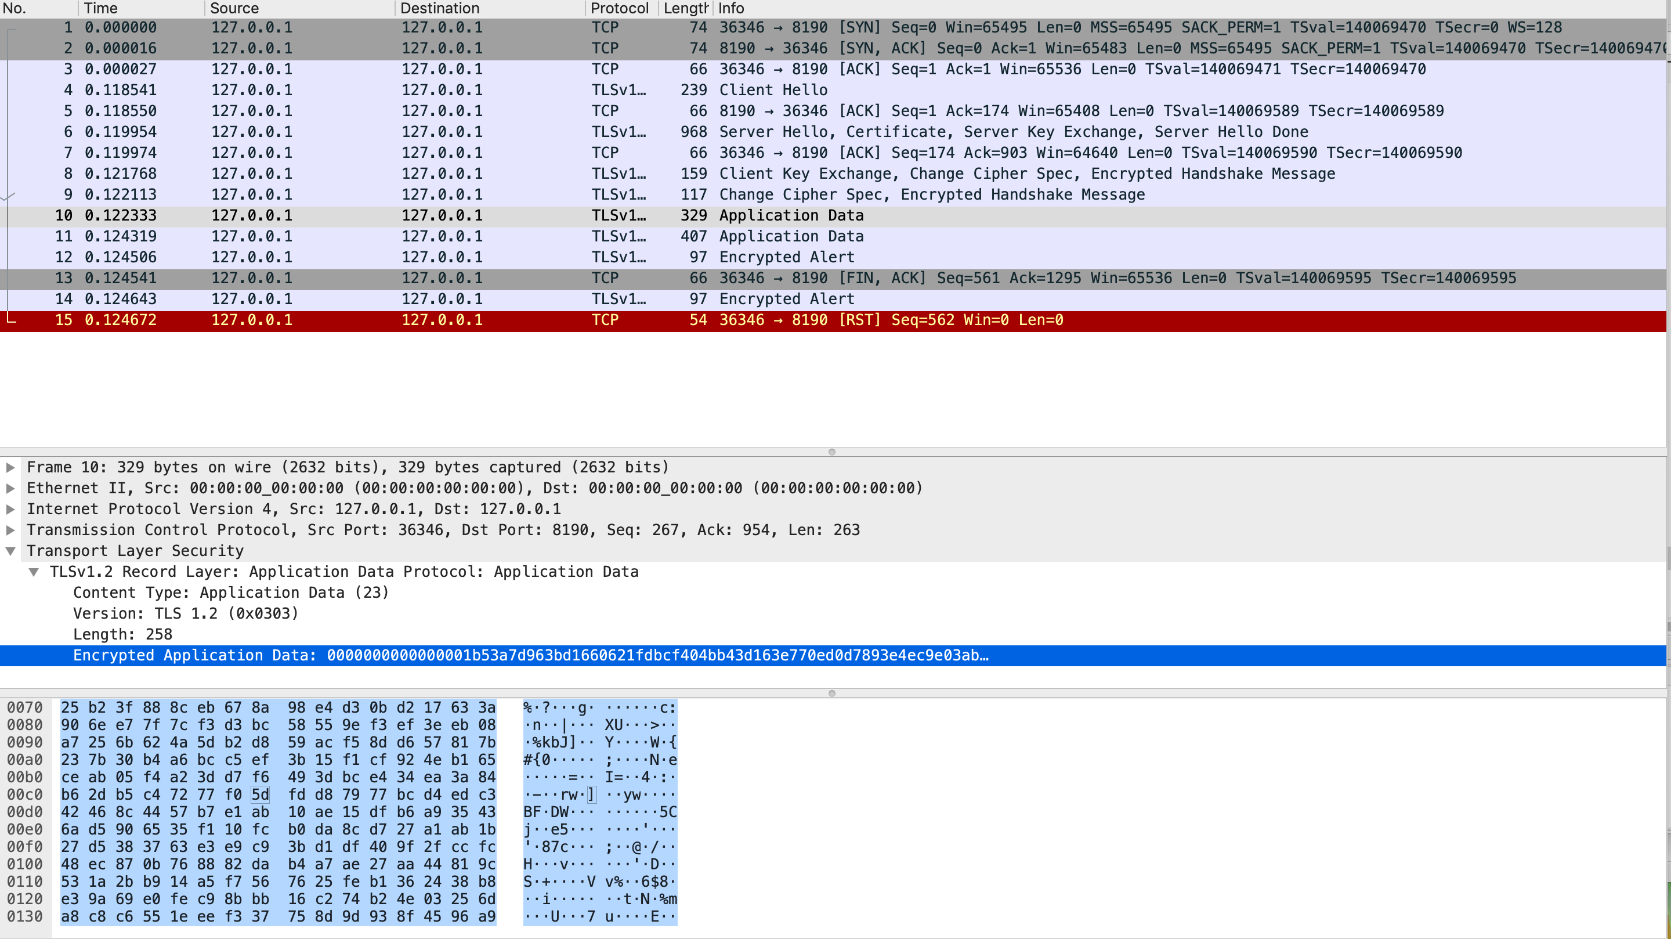The height and width of the screenshot is (939, 1671).
Task: Click the Destination column header
Action: point(439,9)
